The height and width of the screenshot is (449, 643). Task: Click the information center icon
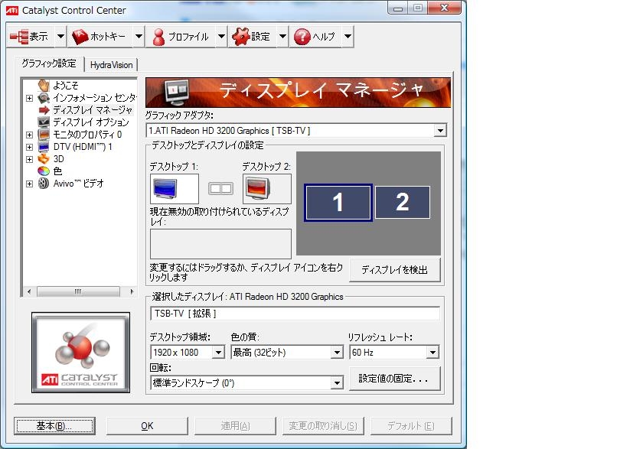[x=44, y=98]
